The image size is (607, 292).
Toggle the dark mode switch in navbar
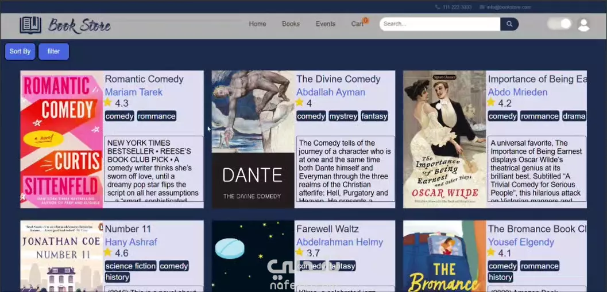point(560,24)
